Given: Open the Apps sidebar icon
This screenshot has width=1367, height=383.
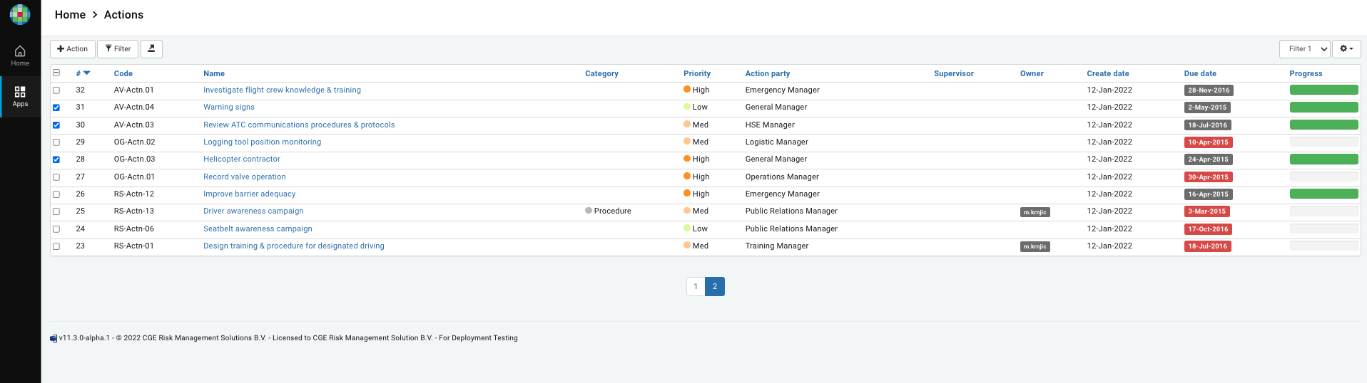Looking at the screenshot, I should coord(20,96).
